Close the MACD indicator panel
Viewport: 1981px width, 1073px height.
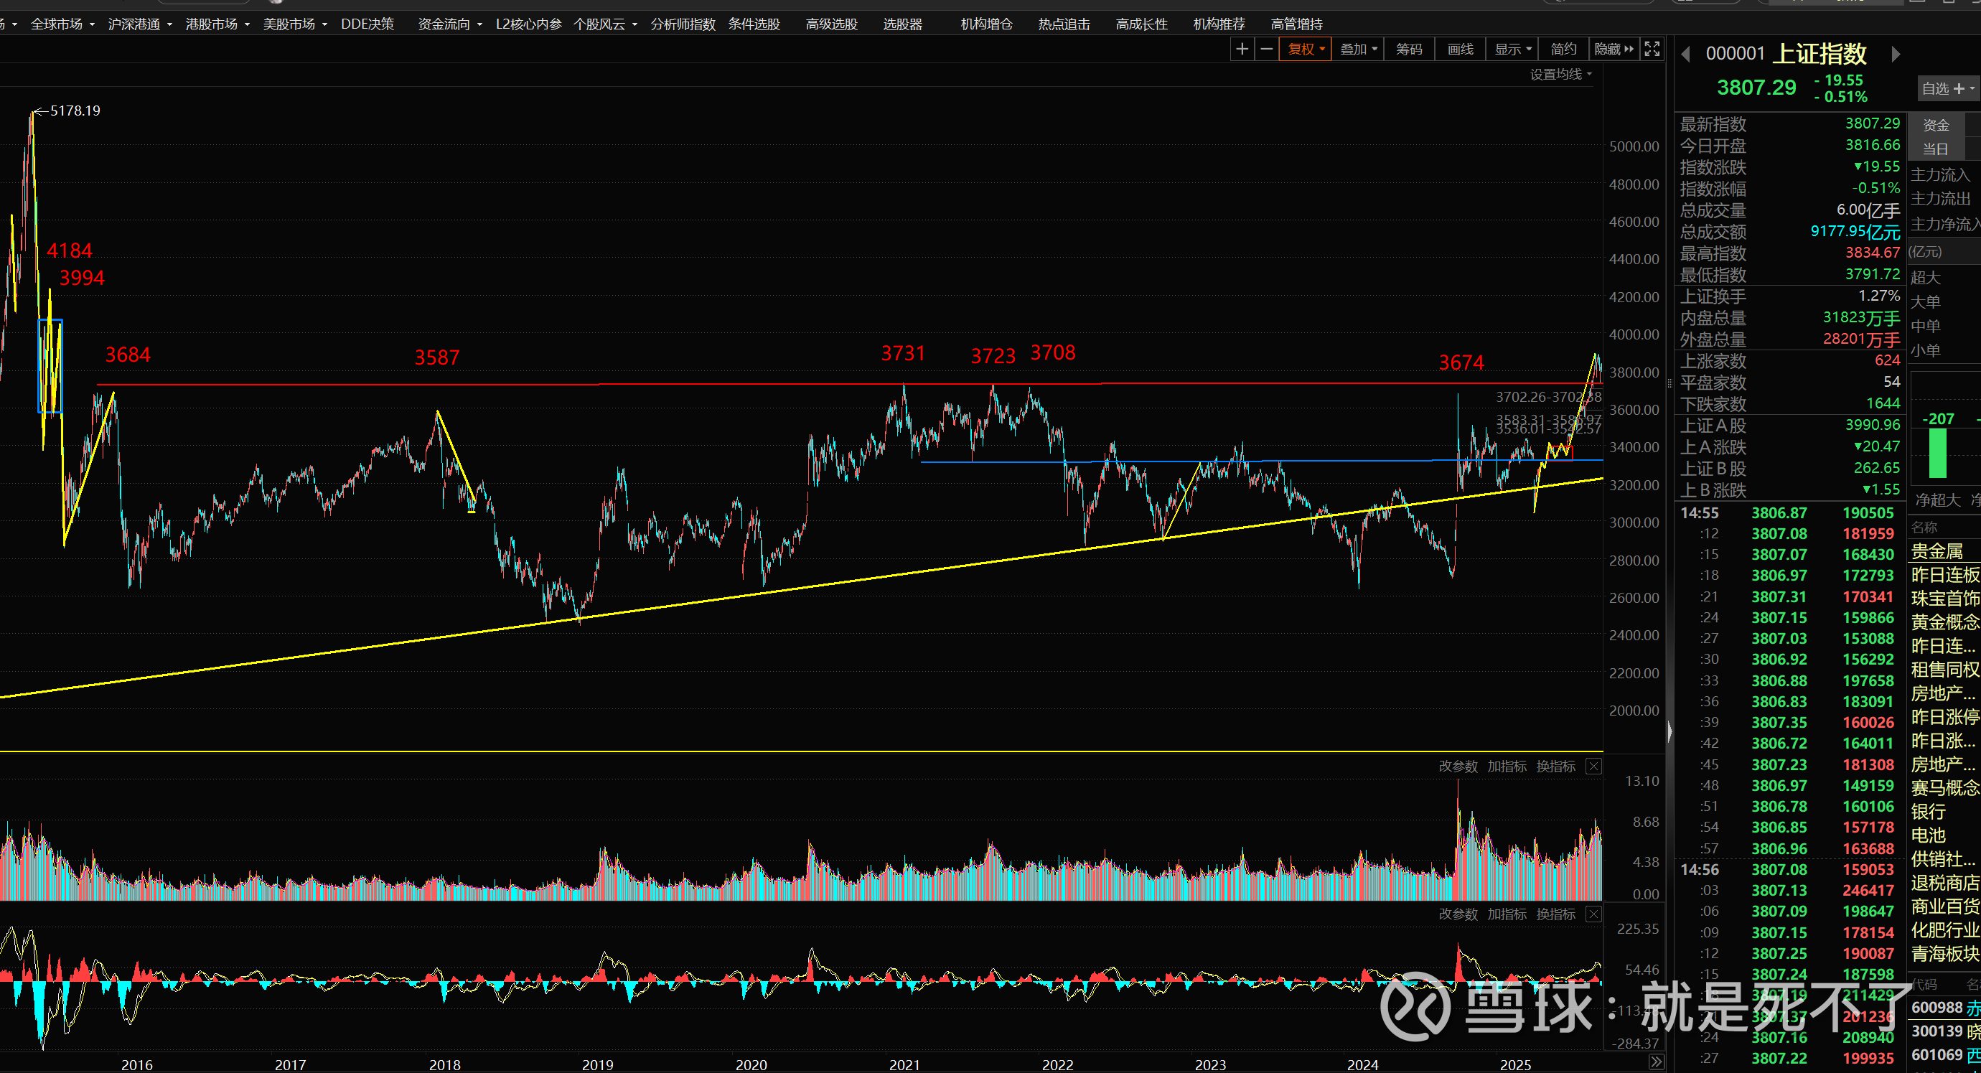[x=1594, y=914]
